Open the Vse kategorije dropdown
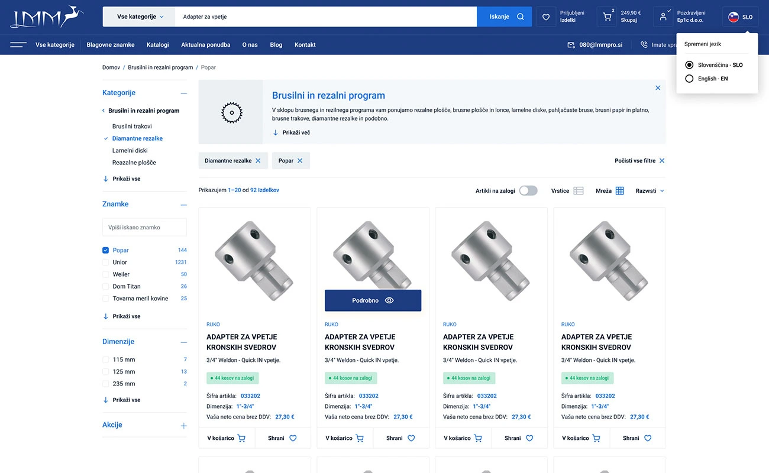The height and width of the screenshot is (473, 769). [x=138, y=16]
